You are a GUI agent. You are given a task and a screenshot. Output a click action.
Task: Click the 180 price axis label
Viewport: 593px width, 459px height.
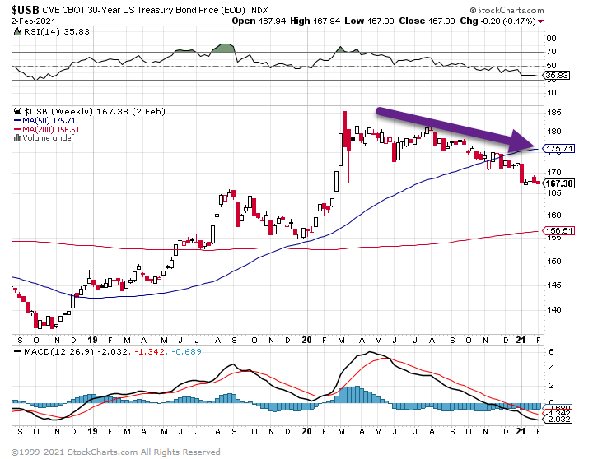pos(554,132)
